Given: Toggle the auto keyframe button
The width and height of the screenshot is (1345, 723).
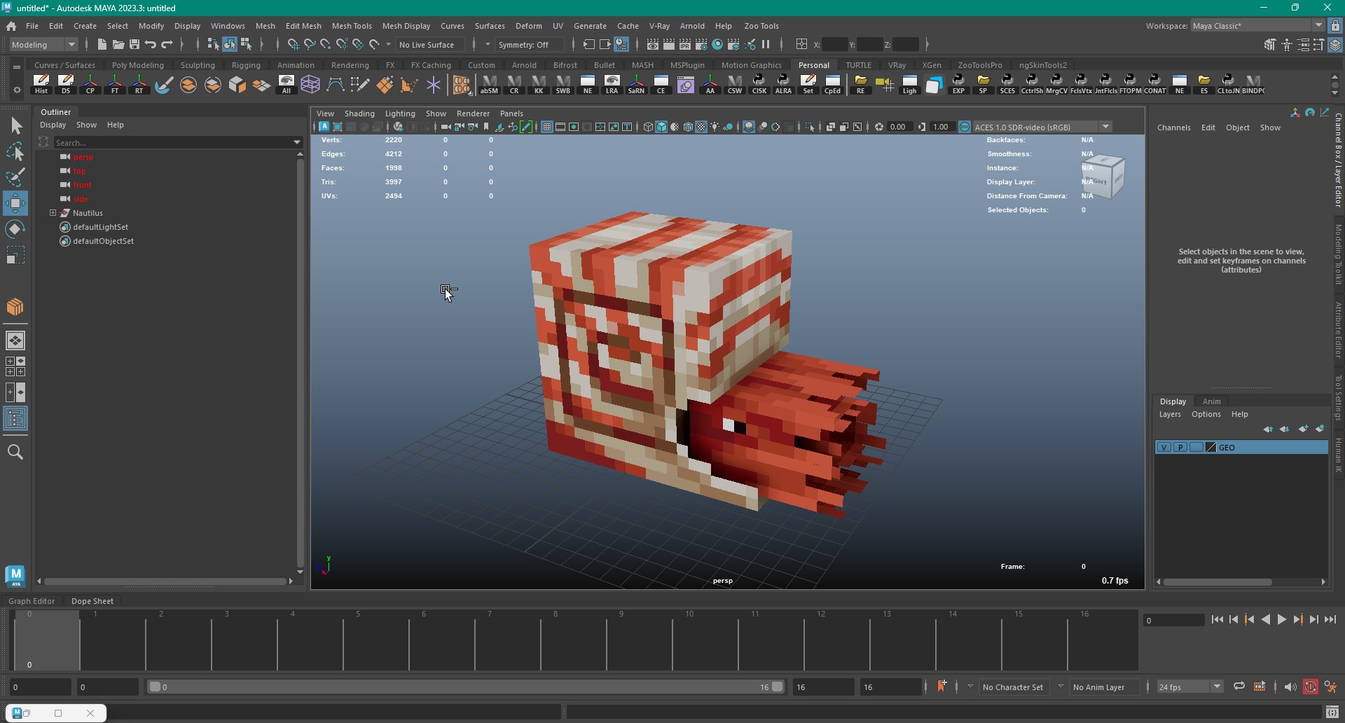Looking at the screenshot, I should (x=1310, y=687).
